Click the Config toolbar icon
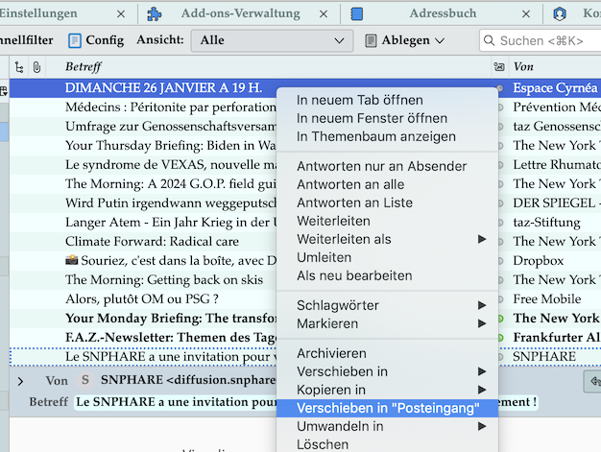This screenshot has height=452, width=601. click(74, 40)
